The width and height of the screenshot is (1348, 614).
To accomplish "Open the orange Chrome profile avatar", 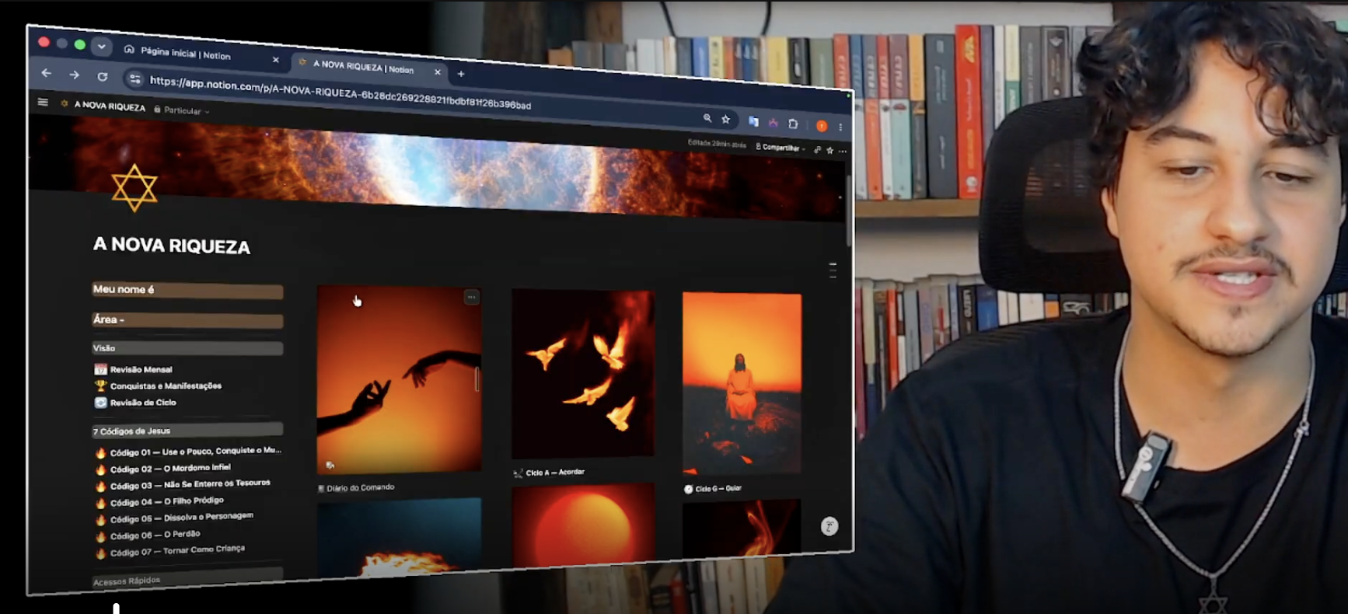I will pos(822,126).
